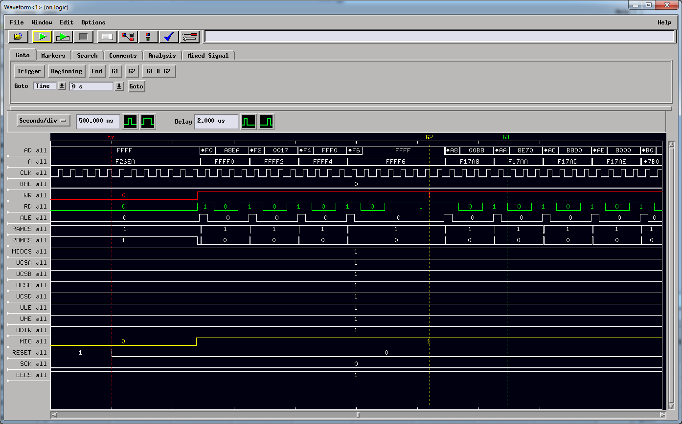Switch to the Mixed Signal tab
Image resolution: width=682 pixels, height=424 pixels.
208,55
